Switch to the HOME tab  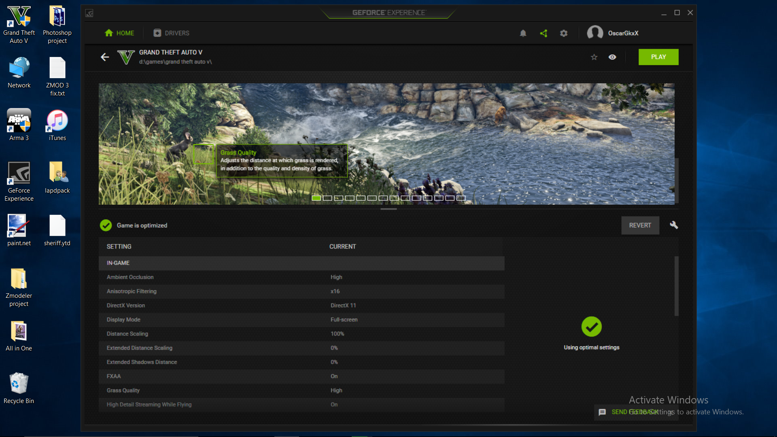[119, 33]
